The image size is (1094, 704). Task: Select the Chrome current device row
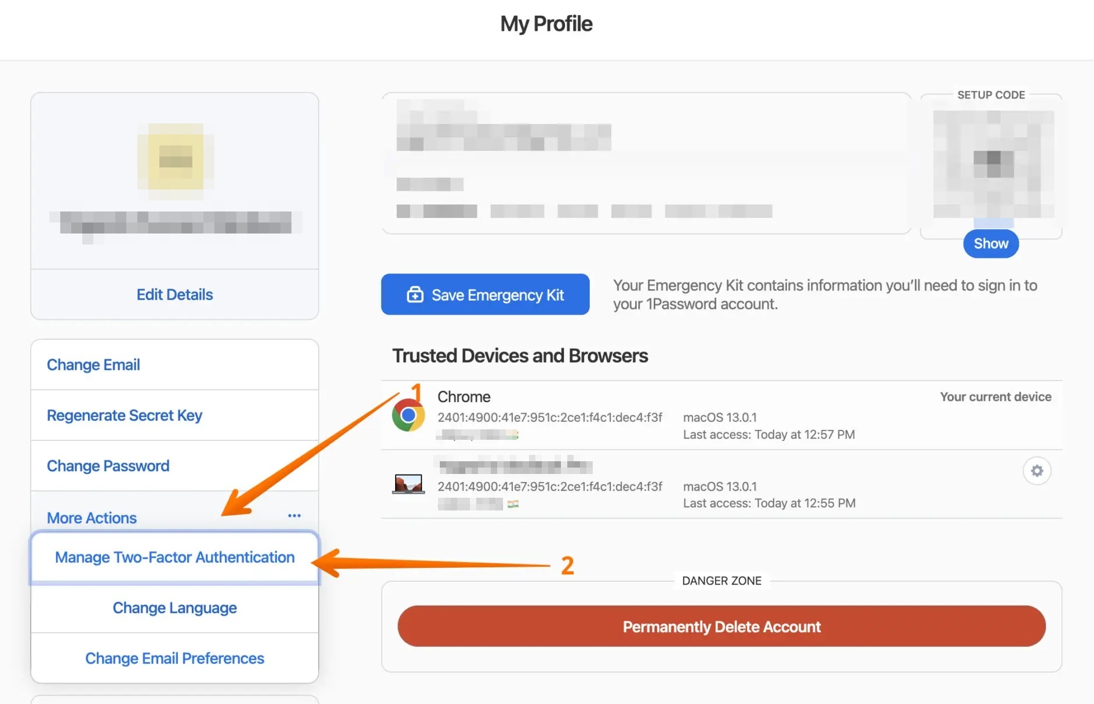click(x=721, y=415)
